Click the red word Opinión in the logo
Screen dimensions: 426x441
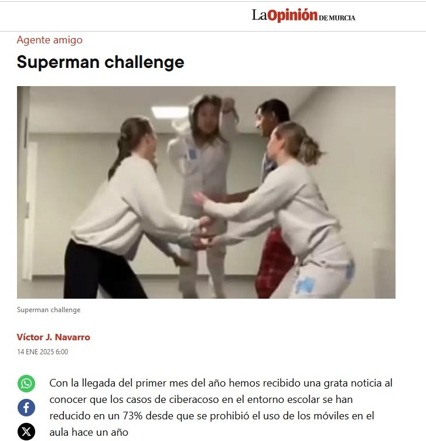(292, 15)
